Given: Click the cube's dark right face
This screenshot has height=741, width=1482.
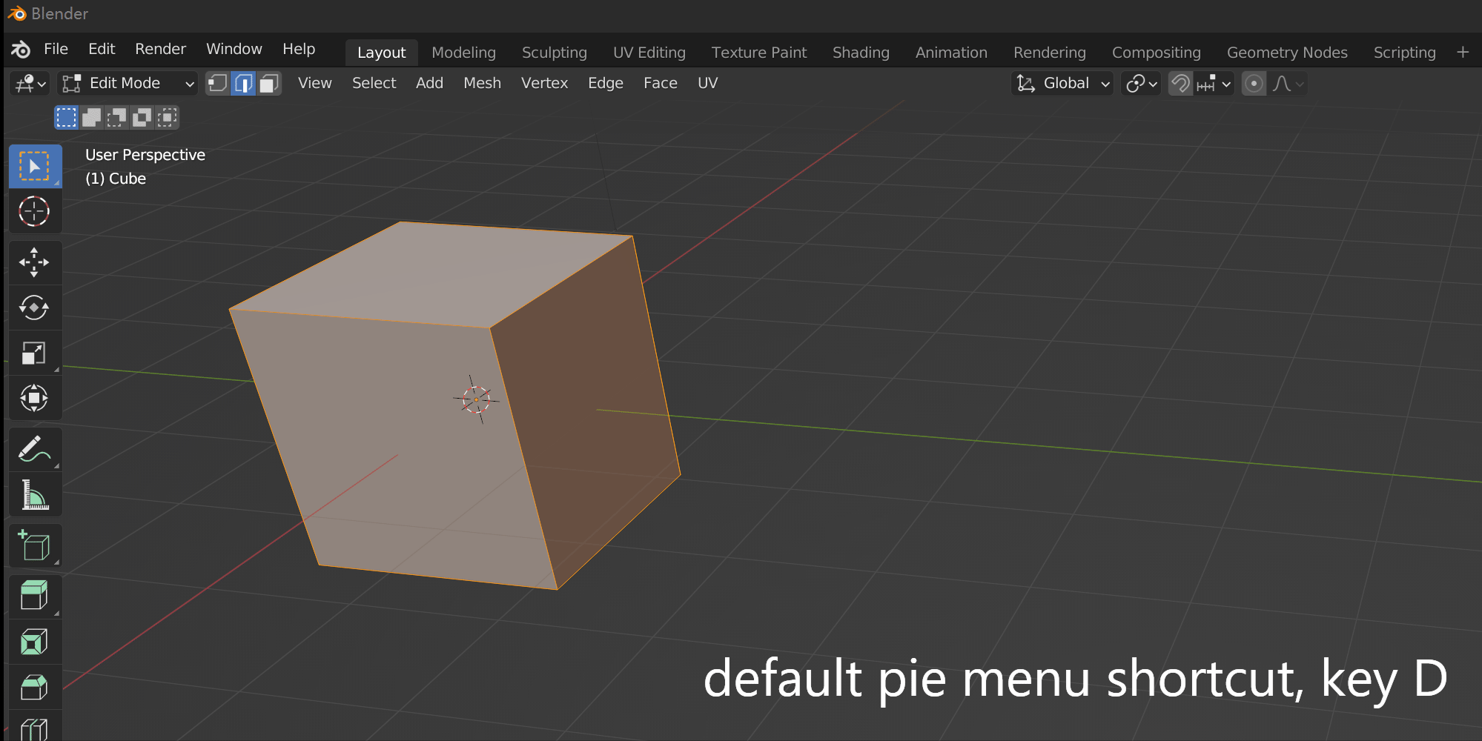Looking at the screenshot, I should coord(589,415).
